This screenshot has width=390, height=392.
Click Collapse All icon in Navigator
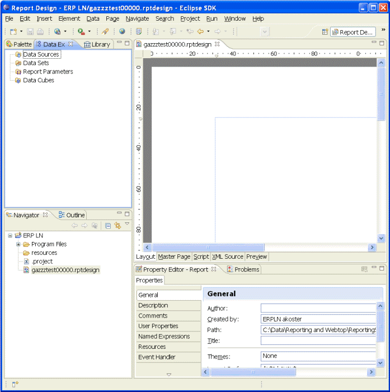(108, 225)
